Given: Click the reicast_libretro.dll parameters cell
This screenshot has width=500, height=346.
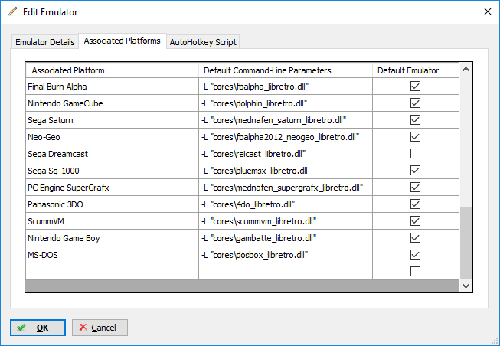Looking at the screenshot, I should (x=286, y=154).
